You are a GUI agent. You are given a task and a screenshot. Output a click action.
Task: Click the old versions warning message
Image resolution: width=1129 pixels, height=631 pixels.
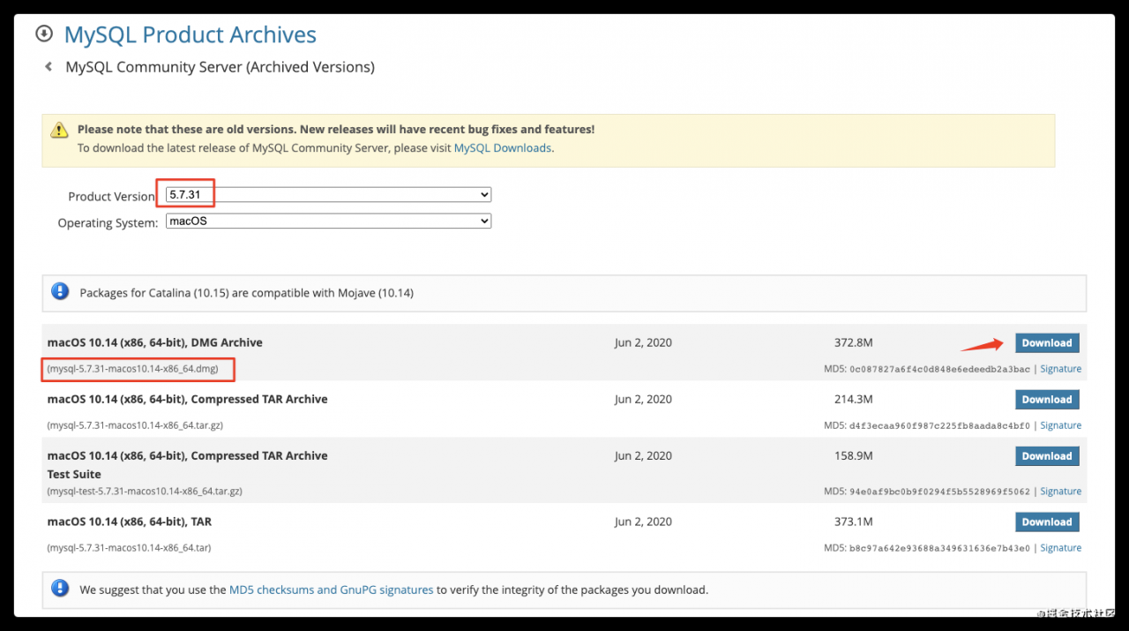tap(336, 130)
